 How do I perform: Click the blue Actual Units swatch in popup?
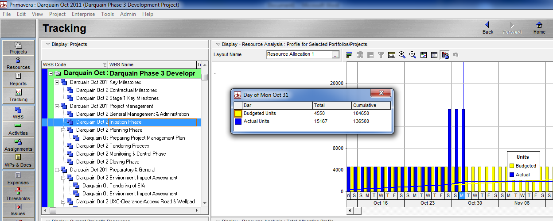point(238,122)
